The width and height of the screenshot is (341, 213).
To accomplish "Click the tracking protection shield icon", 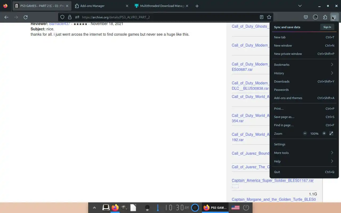I will click(x=62, y=17).
